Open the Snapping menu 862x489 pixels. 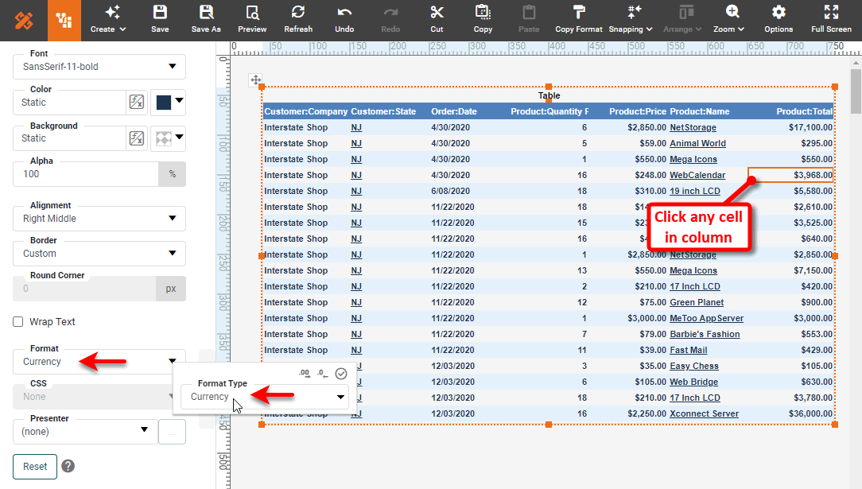pyautogui.click(x=631, y=19)
